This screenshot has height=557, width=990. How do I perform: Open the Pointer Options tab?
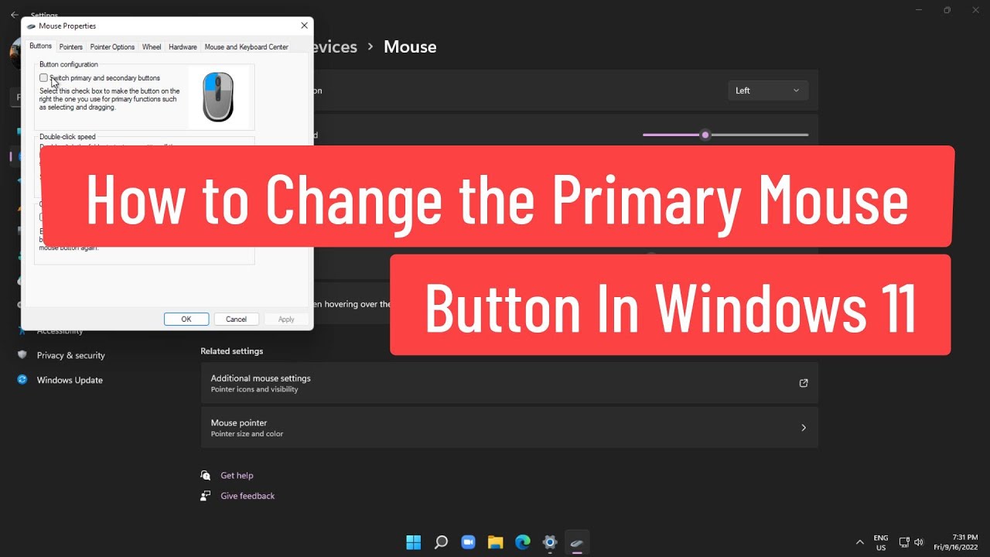click(x=112, y=47)
